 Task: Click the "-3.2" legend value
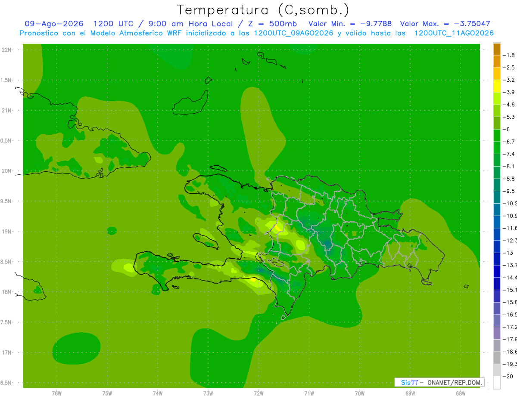pyautogui.click(x=510, y=80)
